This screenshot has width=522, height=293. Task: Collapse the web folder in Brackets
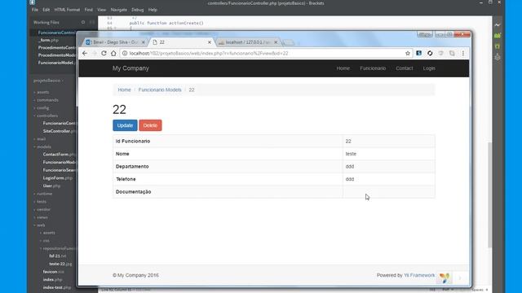[x=41, y=225]
